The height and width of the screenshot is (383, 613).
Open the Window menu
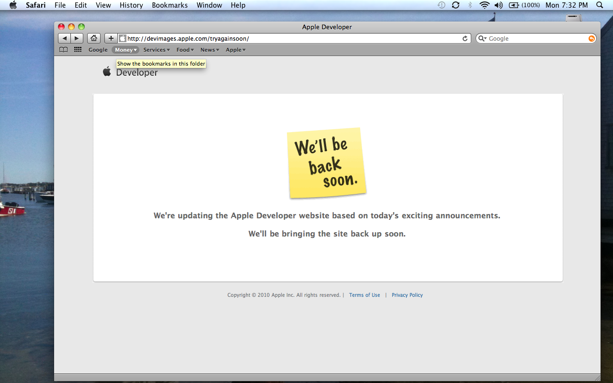210,5
